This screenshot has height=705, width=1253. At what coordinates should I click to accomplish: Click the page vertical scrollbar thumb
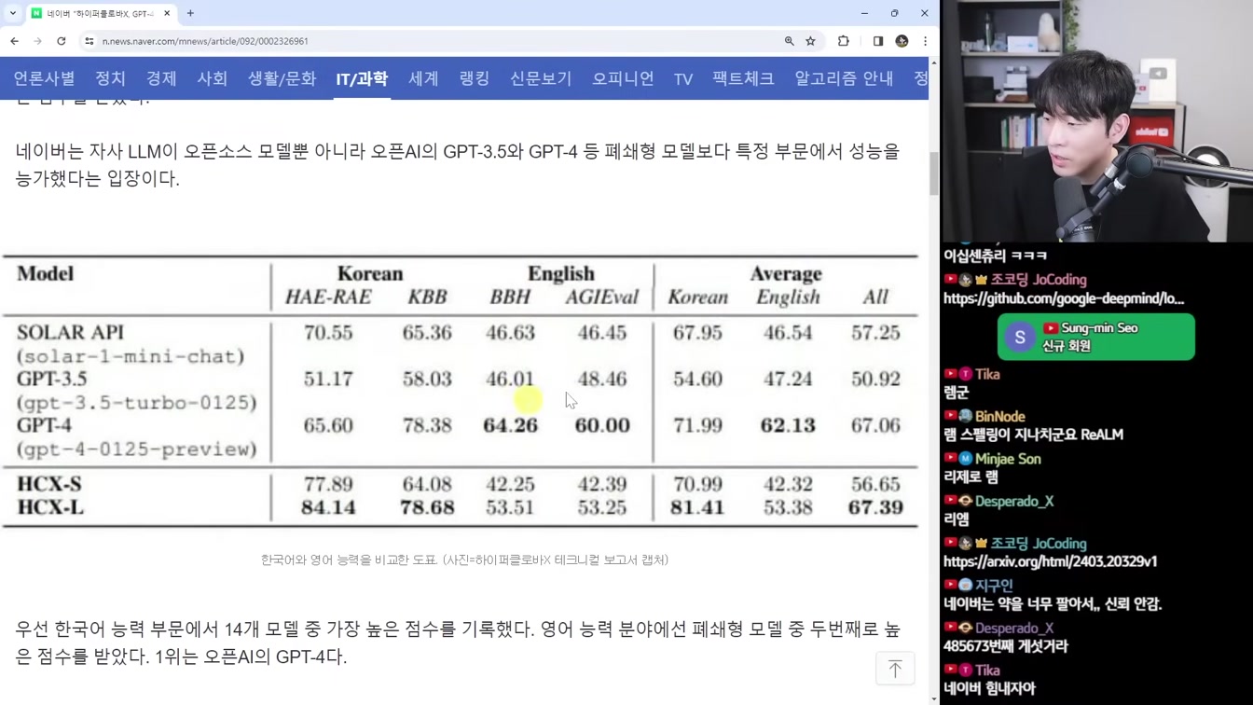934,174
